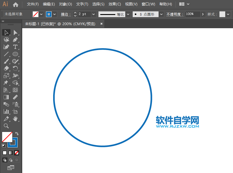This screenshot has width=233, height=173.
Task: Select the Zoom magnifier tool
Action: [6, 126]
